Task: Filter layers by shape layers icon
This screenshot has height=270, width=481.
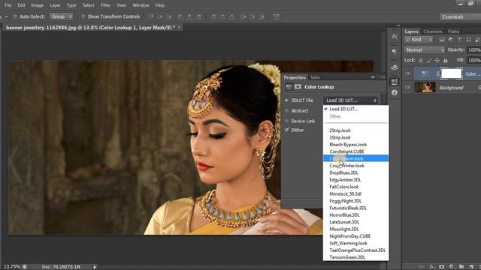Action: pos(468,40)
